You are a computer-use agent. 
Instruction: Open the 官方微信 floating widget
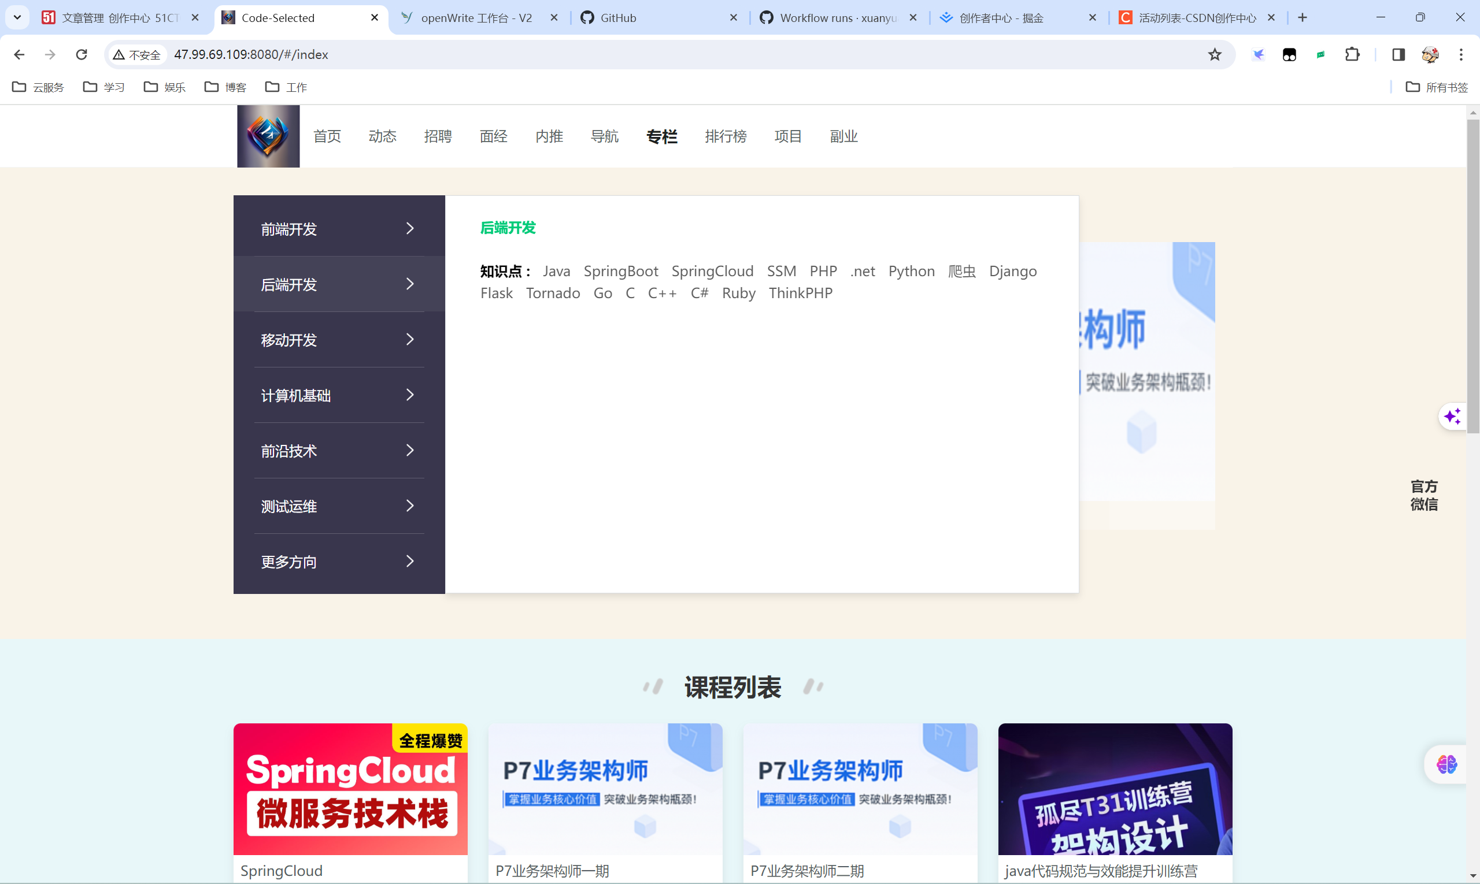tap(1424, 495)
